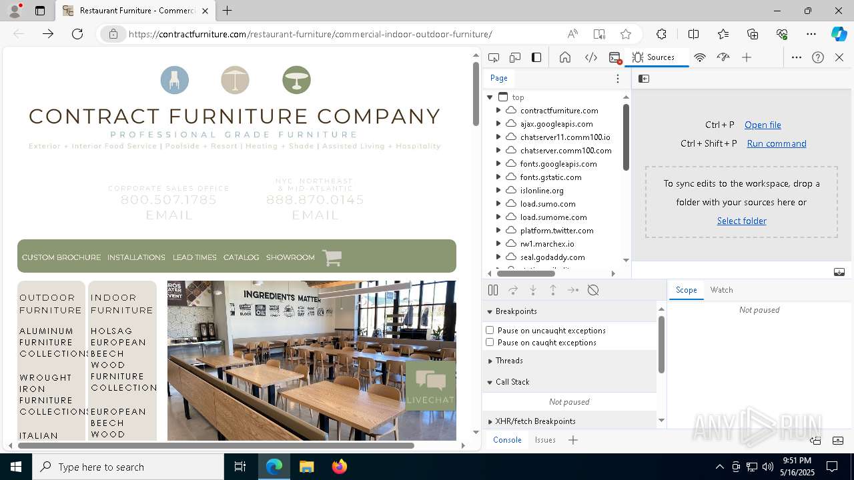
Task: Expand ajax.googleapis.com tree node
Action: [x=498, y=124]
